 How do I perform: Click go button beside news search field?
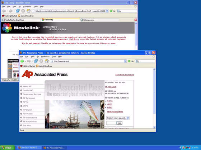click(x=120, y=123)
